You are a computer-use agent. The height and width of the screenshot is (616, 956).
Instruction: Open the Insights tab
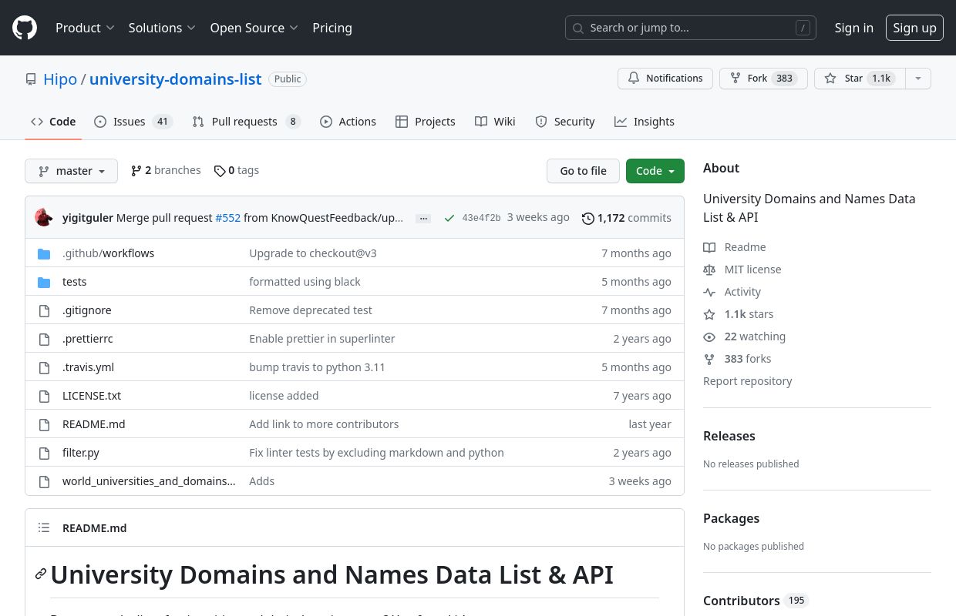[645, 122]
